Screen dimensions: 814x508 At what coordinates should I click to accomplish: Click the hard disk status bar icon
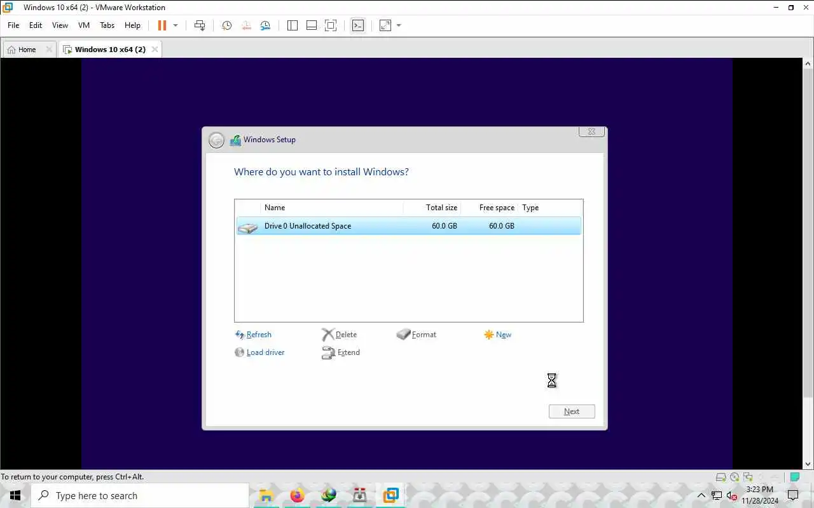point(721,477)
